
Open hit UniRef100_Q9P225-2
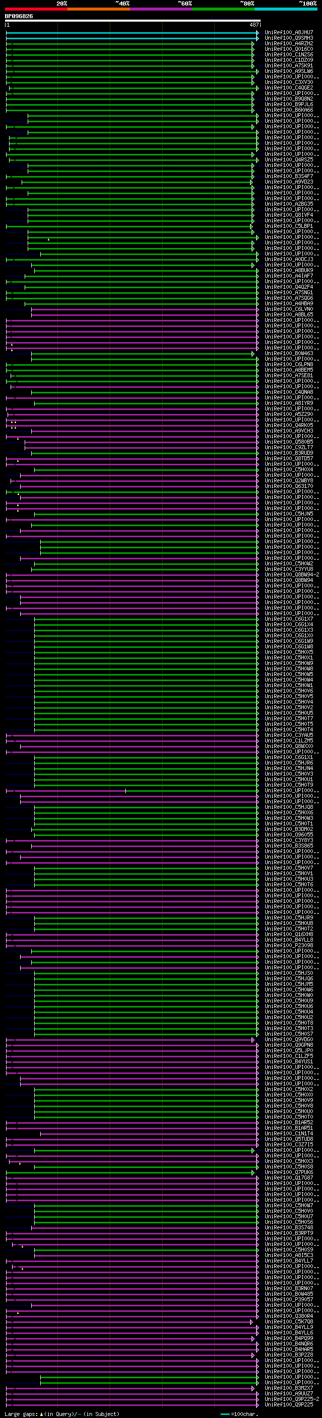(x=292, y=1399)
